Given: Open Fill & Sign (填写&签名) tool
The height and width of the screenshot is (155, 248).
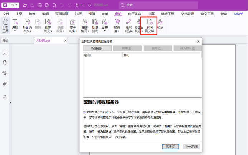Looking at the screenshot, I should point(128,25).
